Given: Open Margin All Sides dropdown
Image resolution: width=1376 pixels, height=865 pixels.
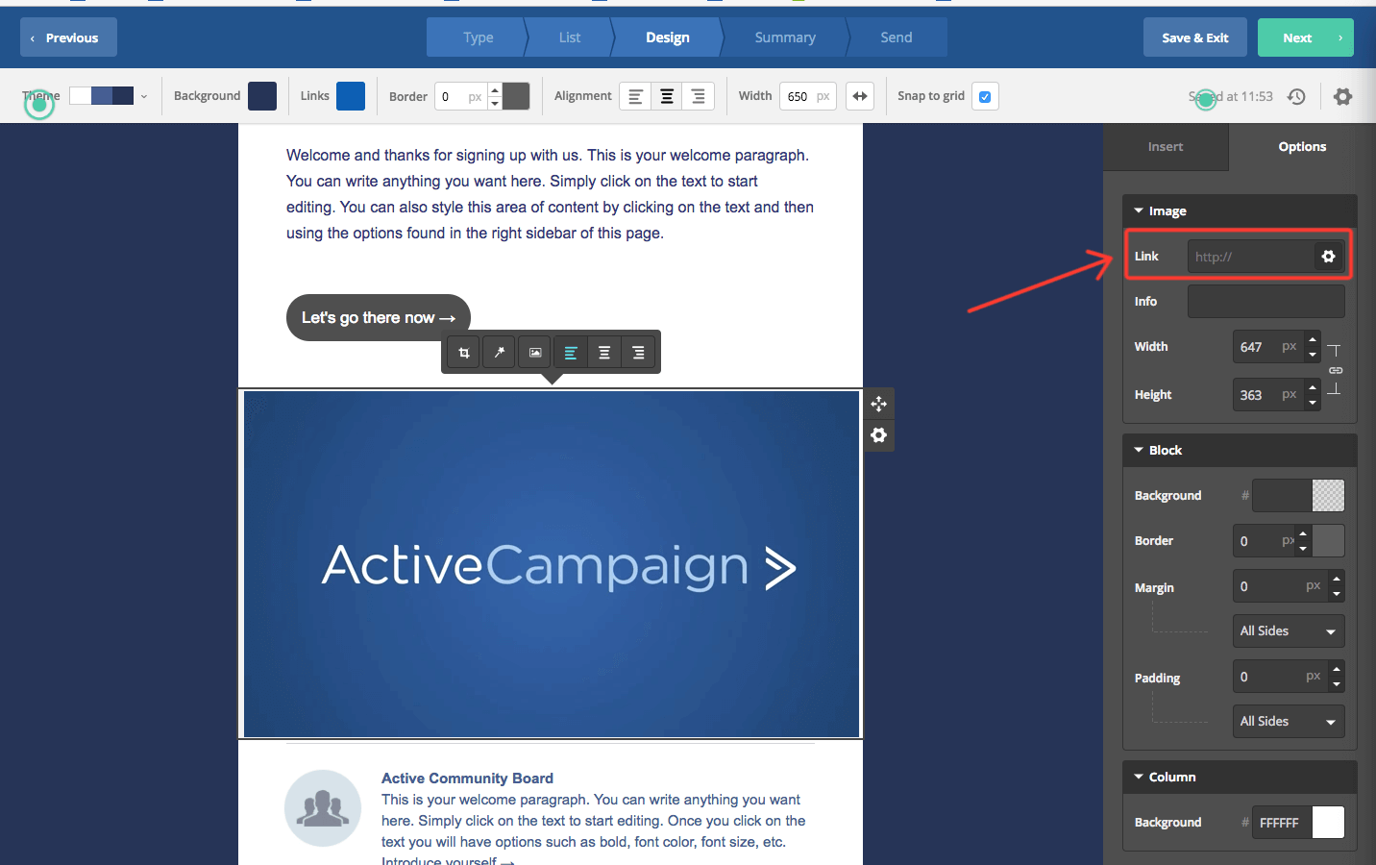Looking at the screenshot, I should pyautogui.click(x=1289, y=631).
